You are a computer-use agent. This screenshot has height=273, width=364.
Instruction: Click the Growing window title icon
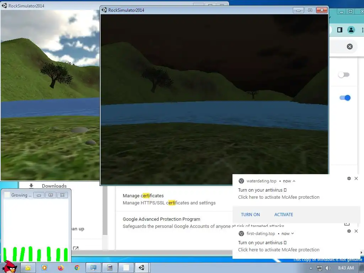7,195
